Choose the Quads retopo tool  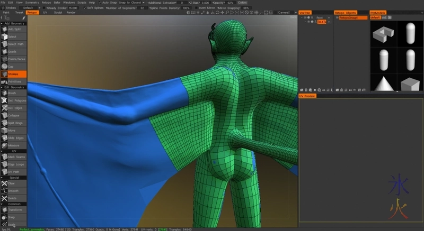tap(13, 52)
